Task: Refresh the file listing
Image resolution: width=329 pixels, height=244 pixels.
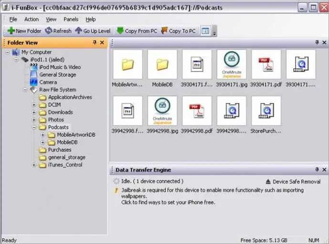Action: point(58,31)
